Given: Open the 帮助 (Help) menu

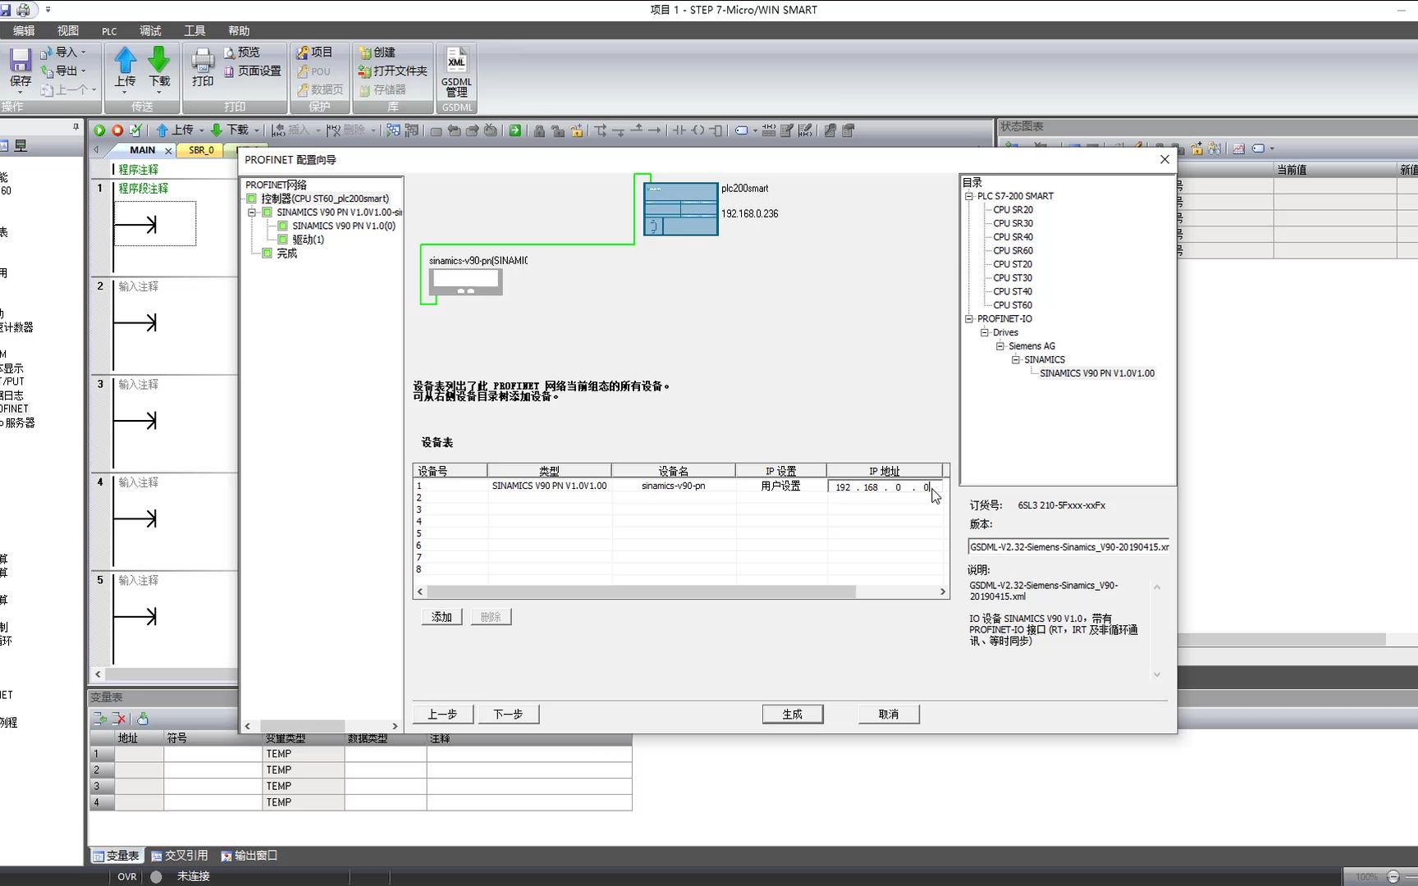Looking at the screenshot, I should pyautogui.click(x=239, y=30).
